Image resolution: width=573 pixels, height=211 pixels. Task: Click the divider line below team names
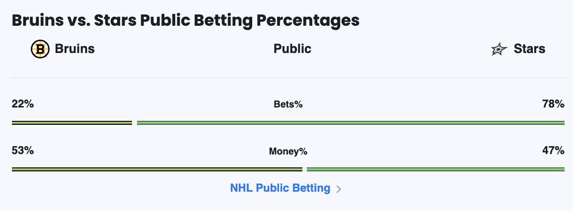click(x=288, y=78)
